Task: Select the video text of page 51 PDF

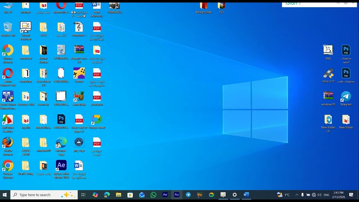Action: click(79, 123)
